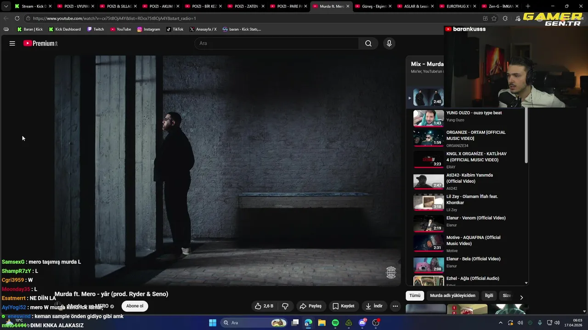The height and width of the screenshot is (330, 588).
Task: Click the browser address bar URL
Action: (114, 18)
